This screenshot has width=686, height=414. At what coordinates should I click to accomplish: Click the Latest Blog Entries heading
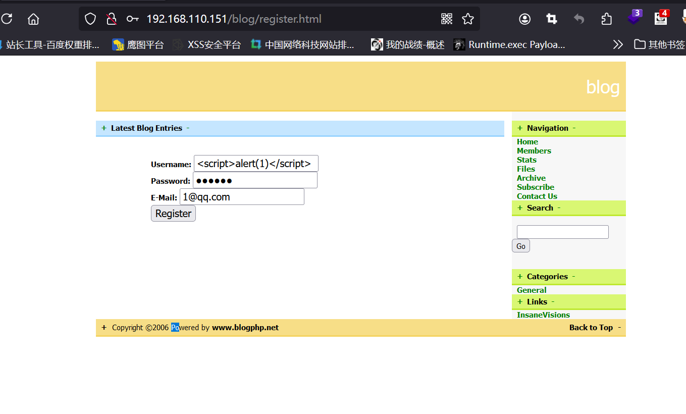pyautogui.click(x=146, y=128)
